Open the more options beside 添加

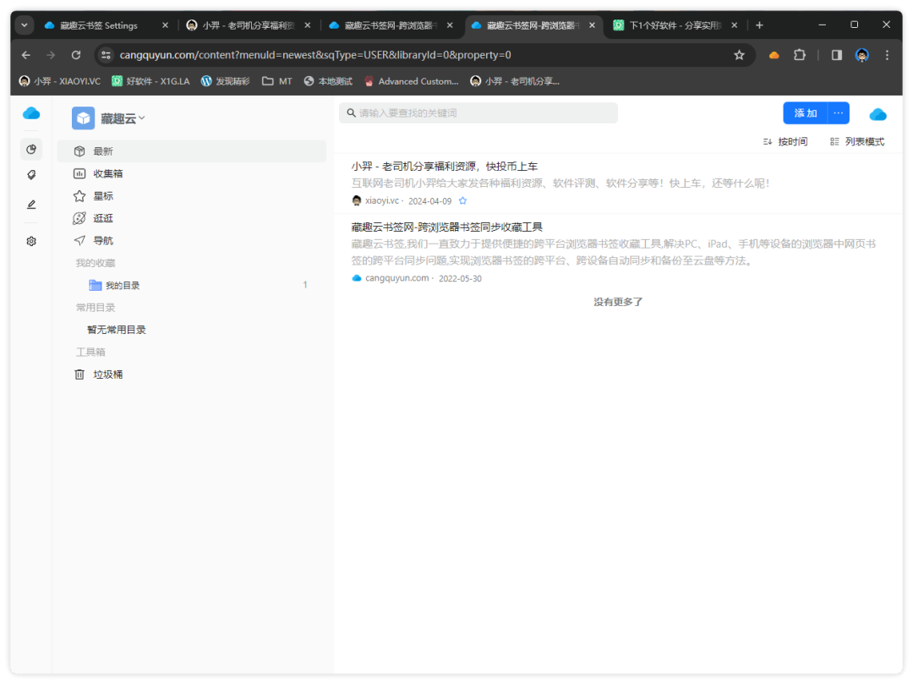click(839, 113)
